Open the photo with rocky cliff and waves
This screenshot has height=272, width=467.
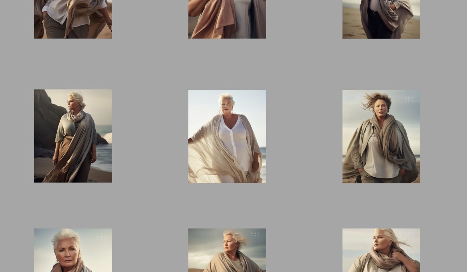[x=73, y=136]
